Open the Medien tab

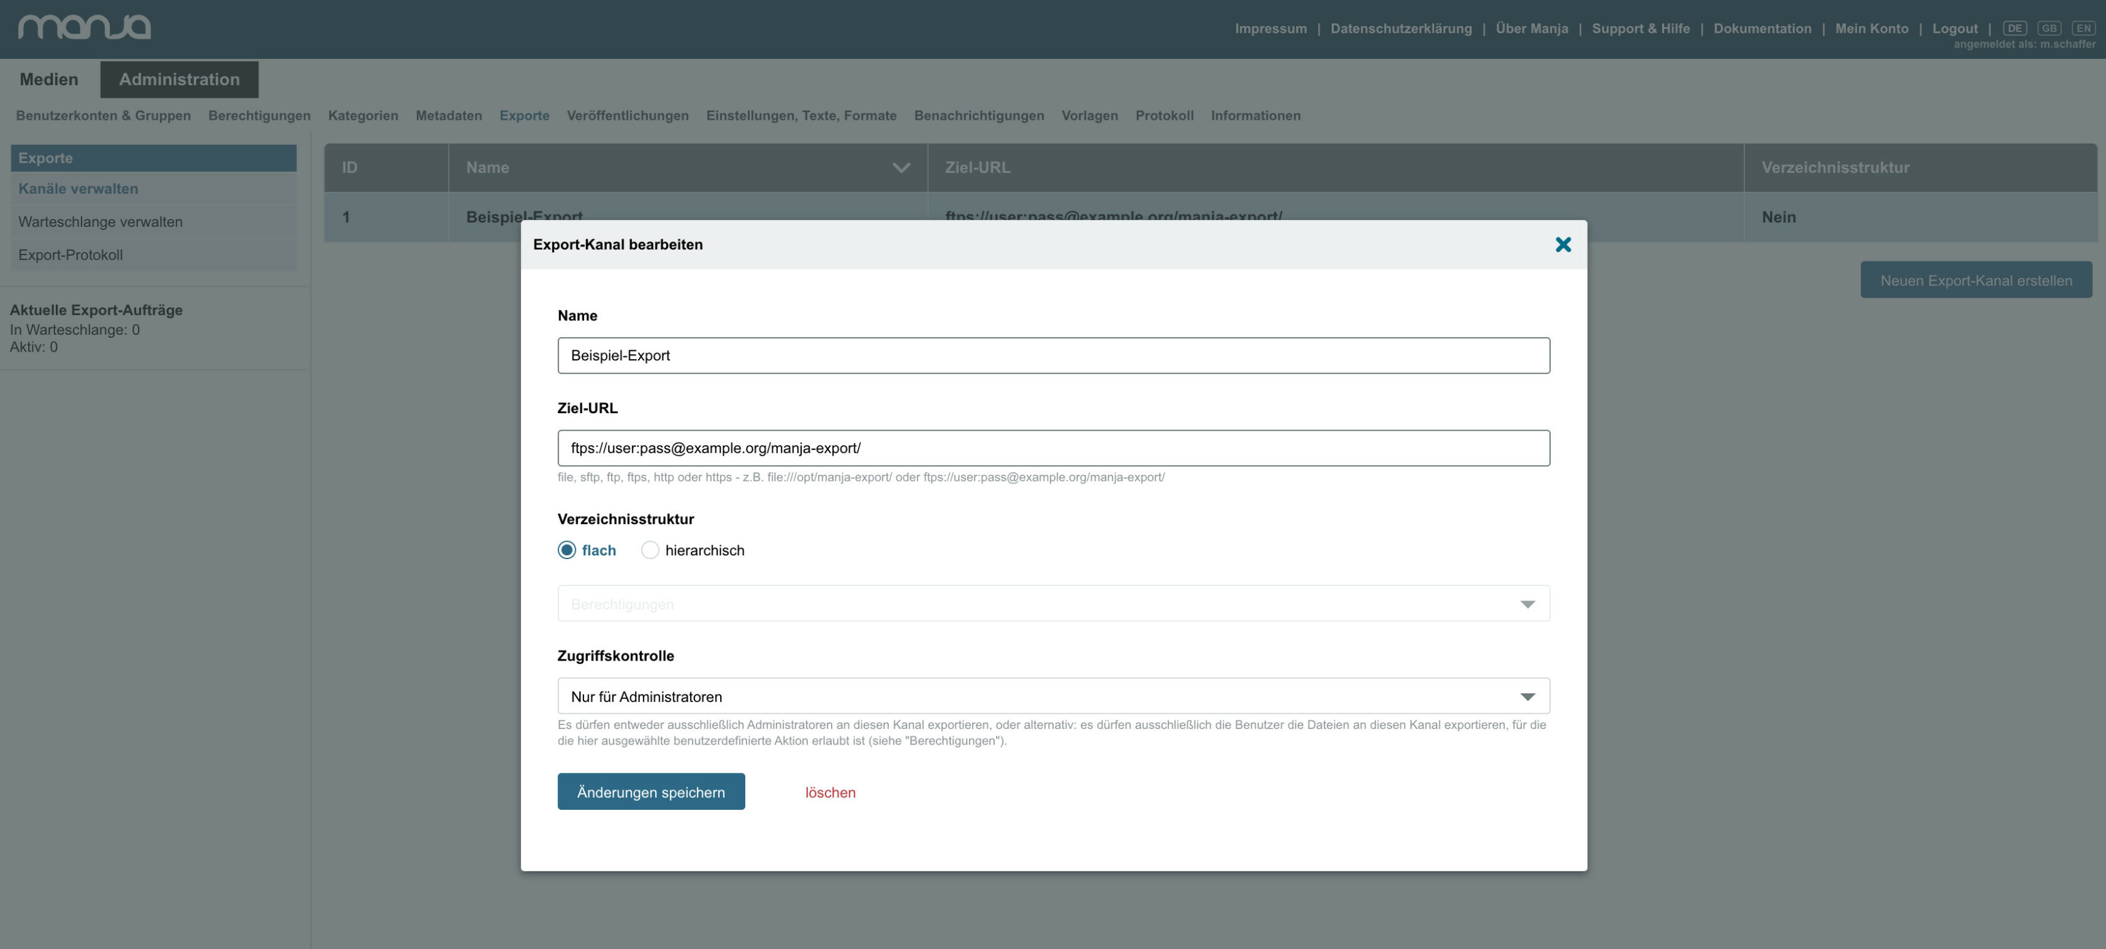[x=49, y=79]
